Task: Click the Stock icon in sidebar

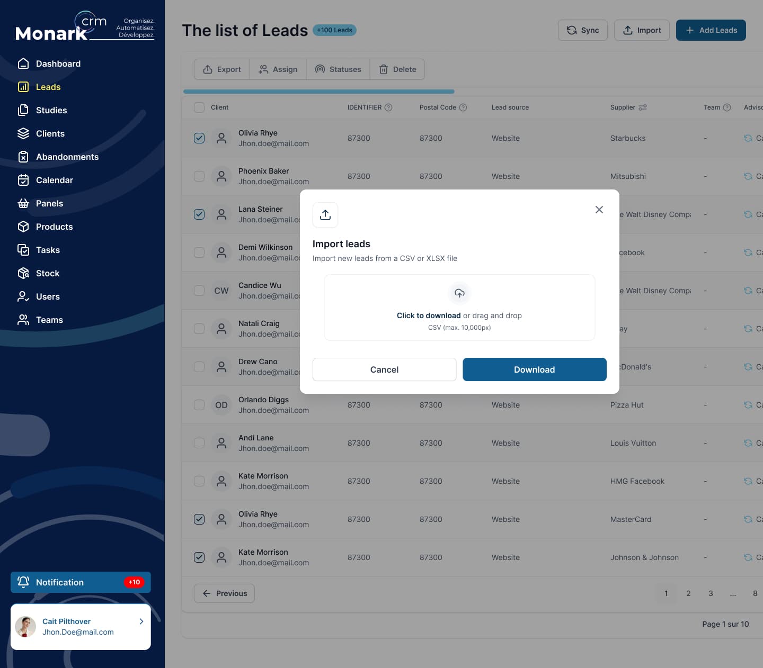Action: [x=23, y=273]
